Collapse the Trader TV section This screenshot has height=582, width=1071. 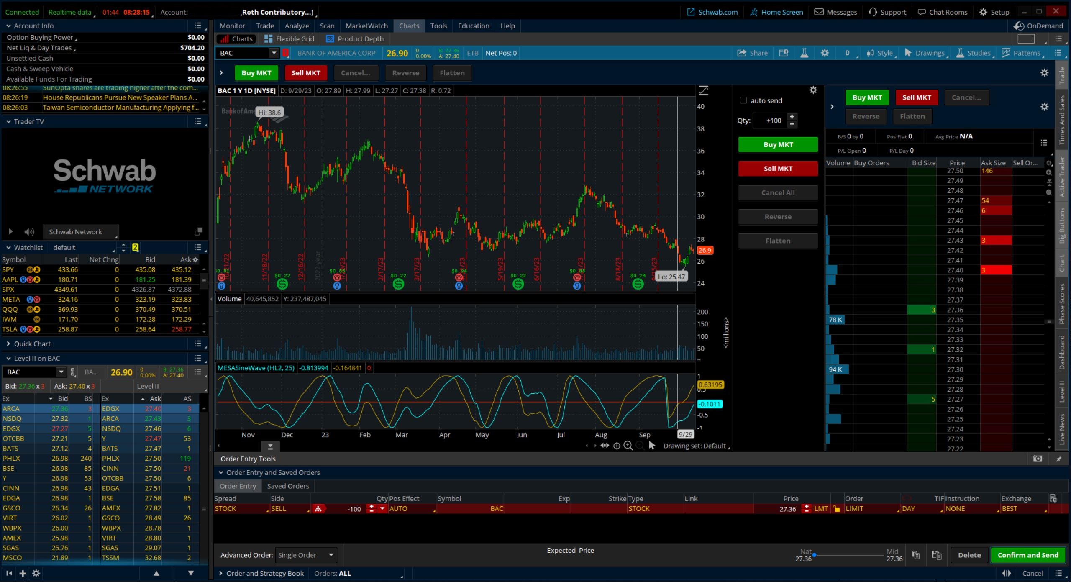tap(8, 122)
